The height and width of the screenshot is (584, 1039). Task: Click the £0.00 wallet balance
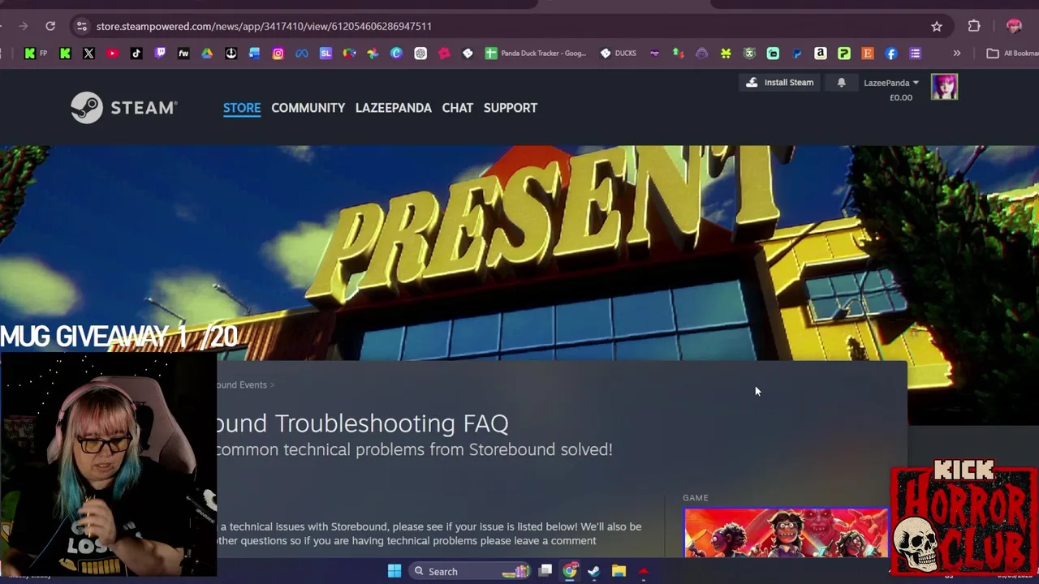(x=901, y=97)
